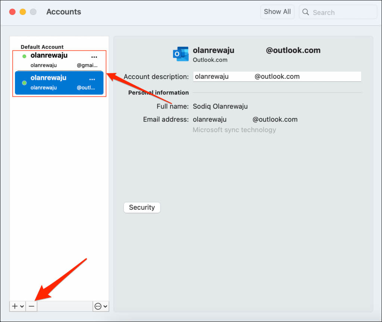This screenshot has height=322, width=382.
Task: Click the Full name value Sodiq Olanrewaju
Action: (220, 106)
